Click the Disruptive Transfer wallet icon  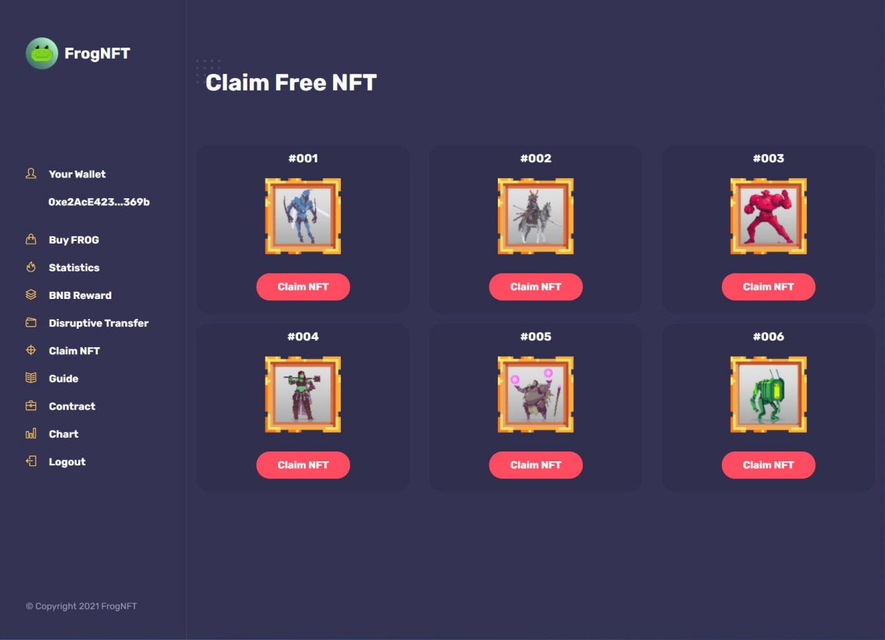point(30,322)
